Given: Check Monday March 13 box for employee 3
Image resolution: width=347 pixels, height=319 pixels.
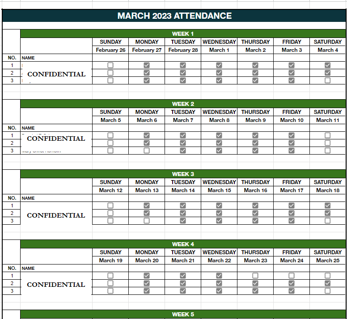Looking at the screenshot, I should [x=147, y=221].
